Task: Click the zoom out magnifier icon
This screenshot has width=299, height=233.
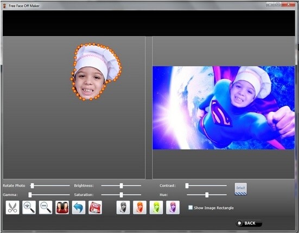Action: pyautogui.click(x=46, y=207)
